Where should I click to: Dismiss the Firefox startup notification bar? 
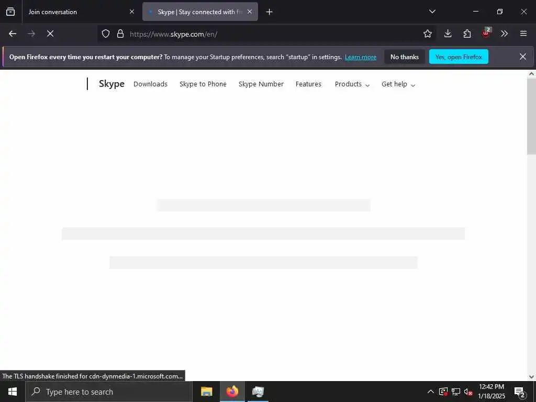pos(523,57)
